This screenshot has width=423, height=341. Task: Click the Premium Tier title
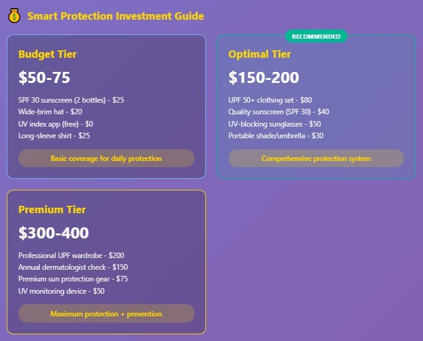click(x=52, y=210)
